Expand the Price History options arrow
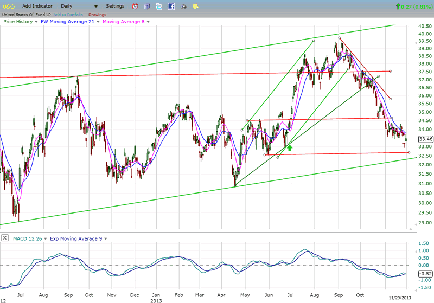The height and width of the screenshot is (303, 434). [36, 22]
